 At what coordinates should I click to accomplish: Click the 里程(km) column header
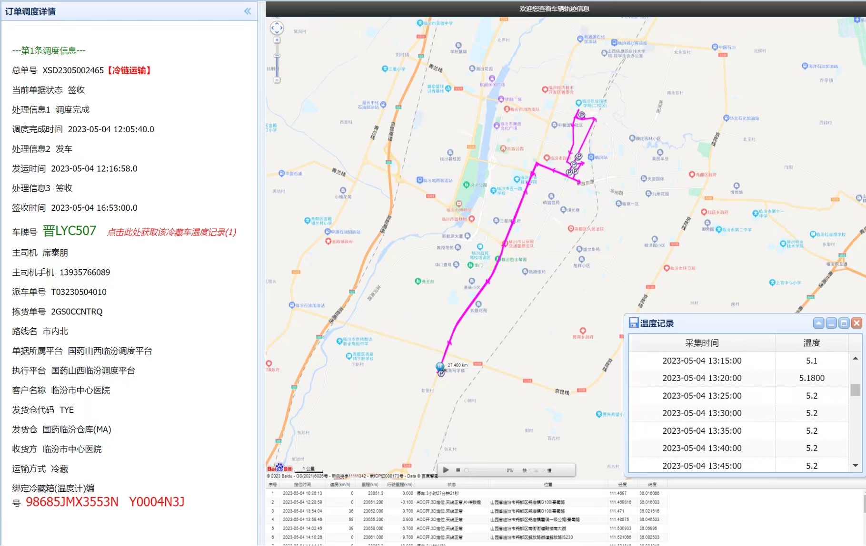point(369,484)
